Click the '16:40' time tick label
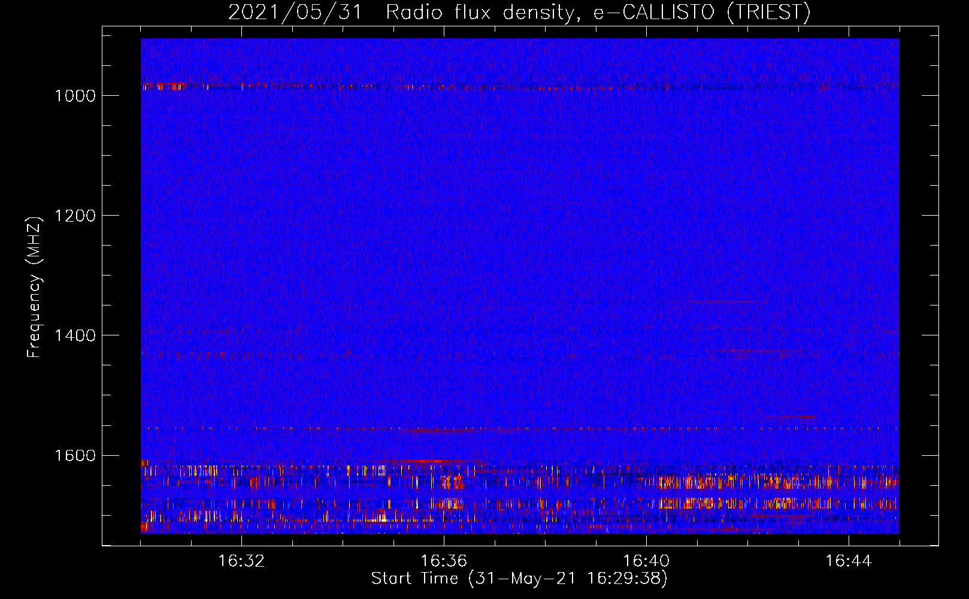969x599 pixels. point(646,561)
